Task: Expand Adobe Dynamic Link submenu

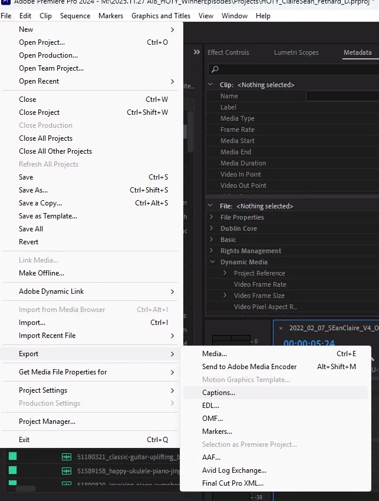Action: coord(90,291)
